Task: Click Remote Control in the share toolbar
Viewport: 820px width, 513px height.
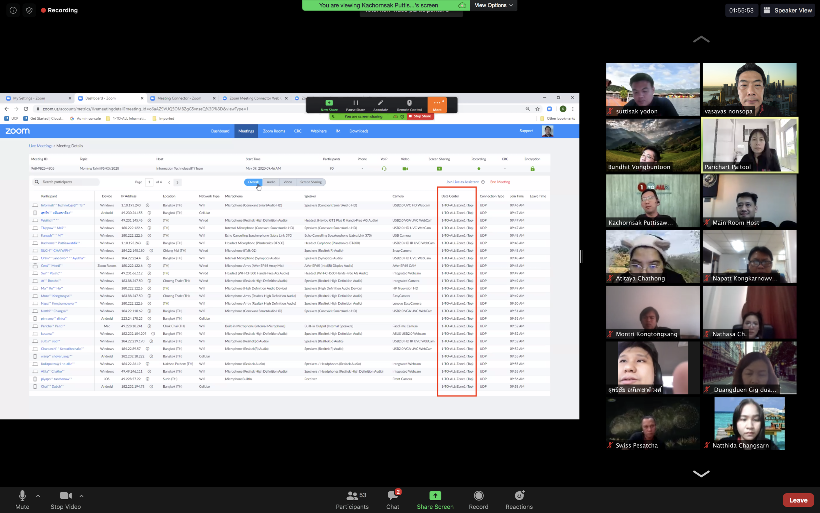Action: coord(409,104)
